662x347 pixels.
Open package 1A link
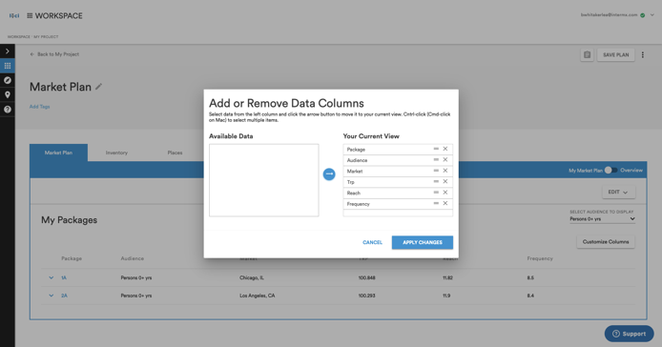pos(64,277)
